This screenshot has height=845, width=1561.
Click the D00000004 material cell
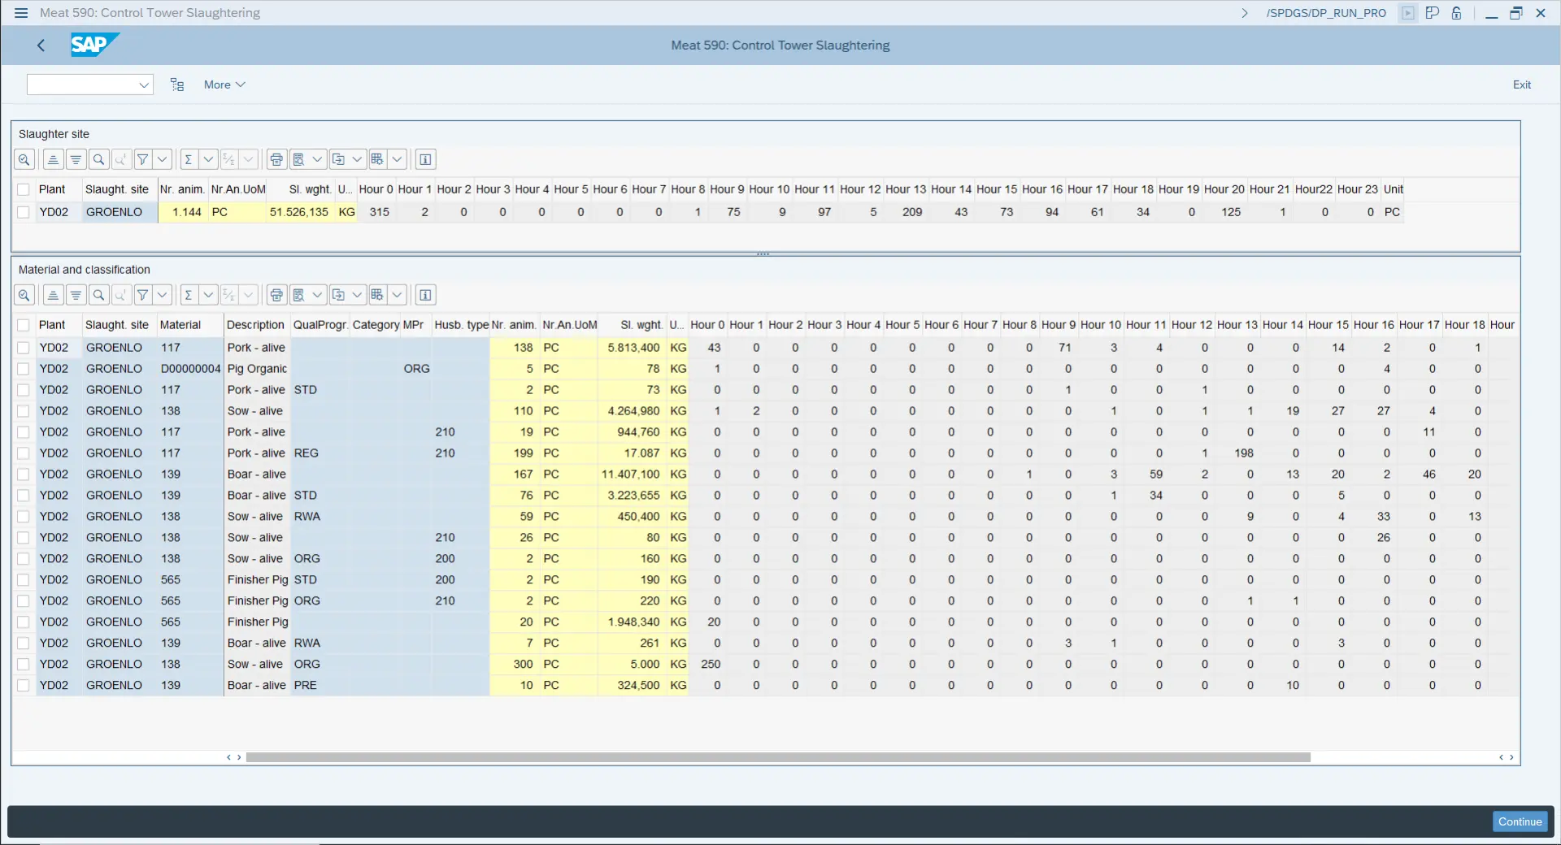(190, 369)
